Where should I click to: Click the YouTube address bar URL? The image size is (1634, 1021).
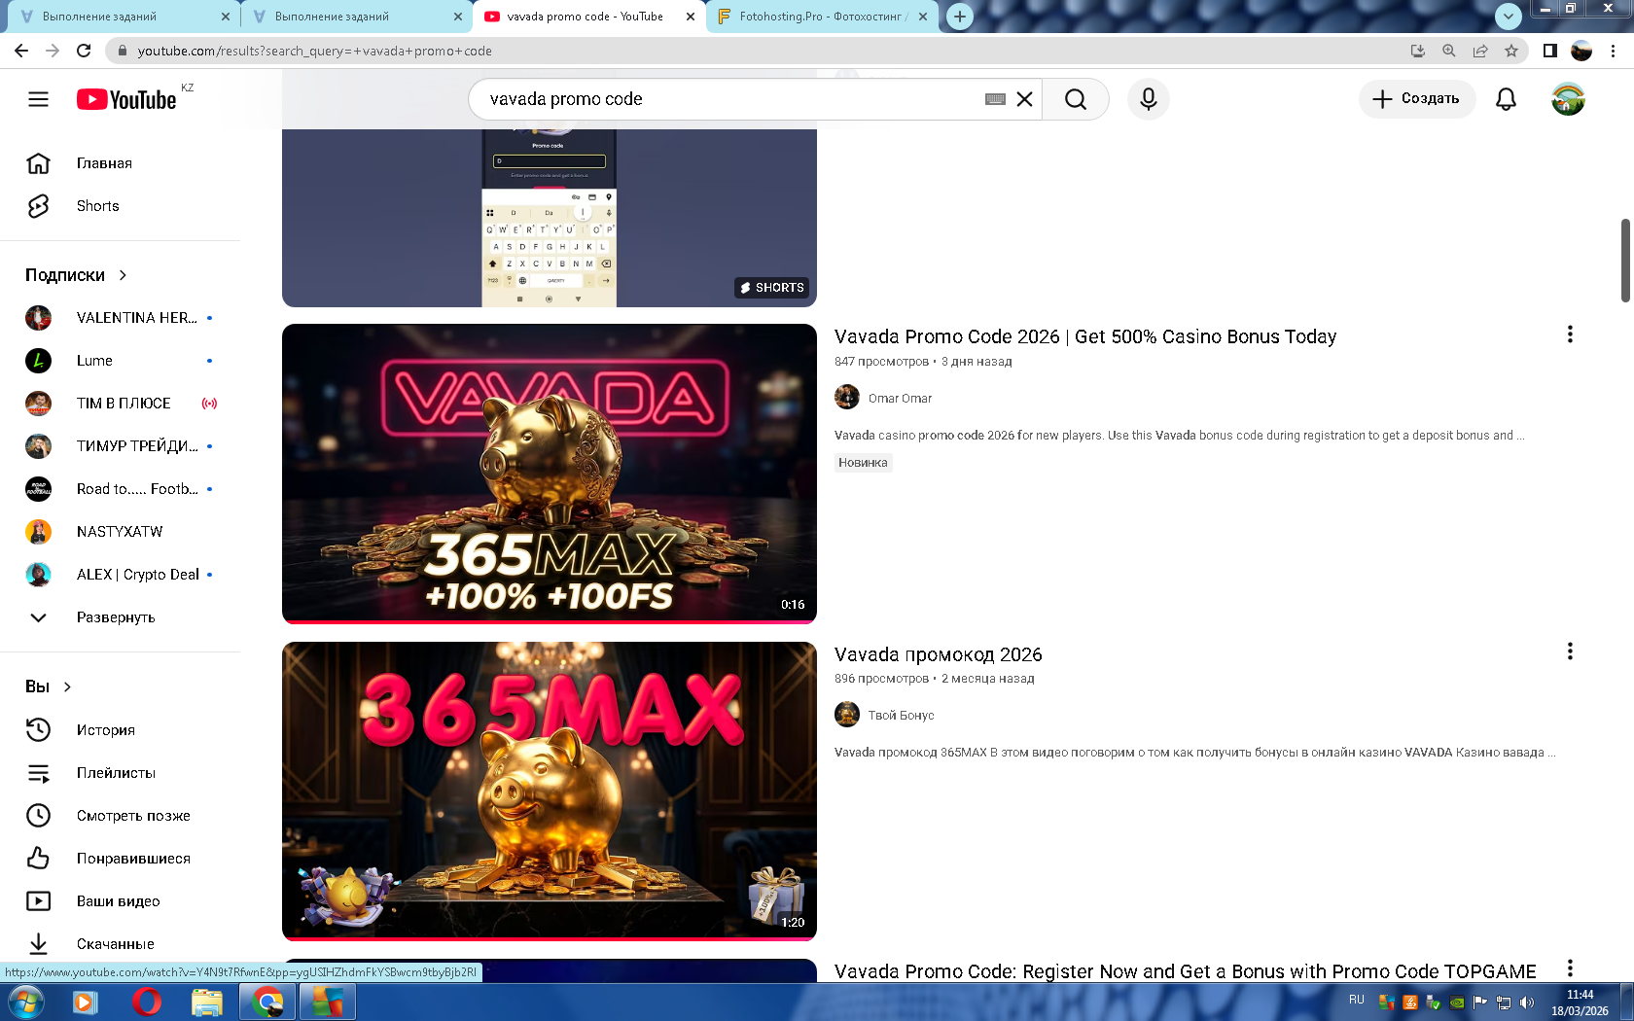pos(314,51)
